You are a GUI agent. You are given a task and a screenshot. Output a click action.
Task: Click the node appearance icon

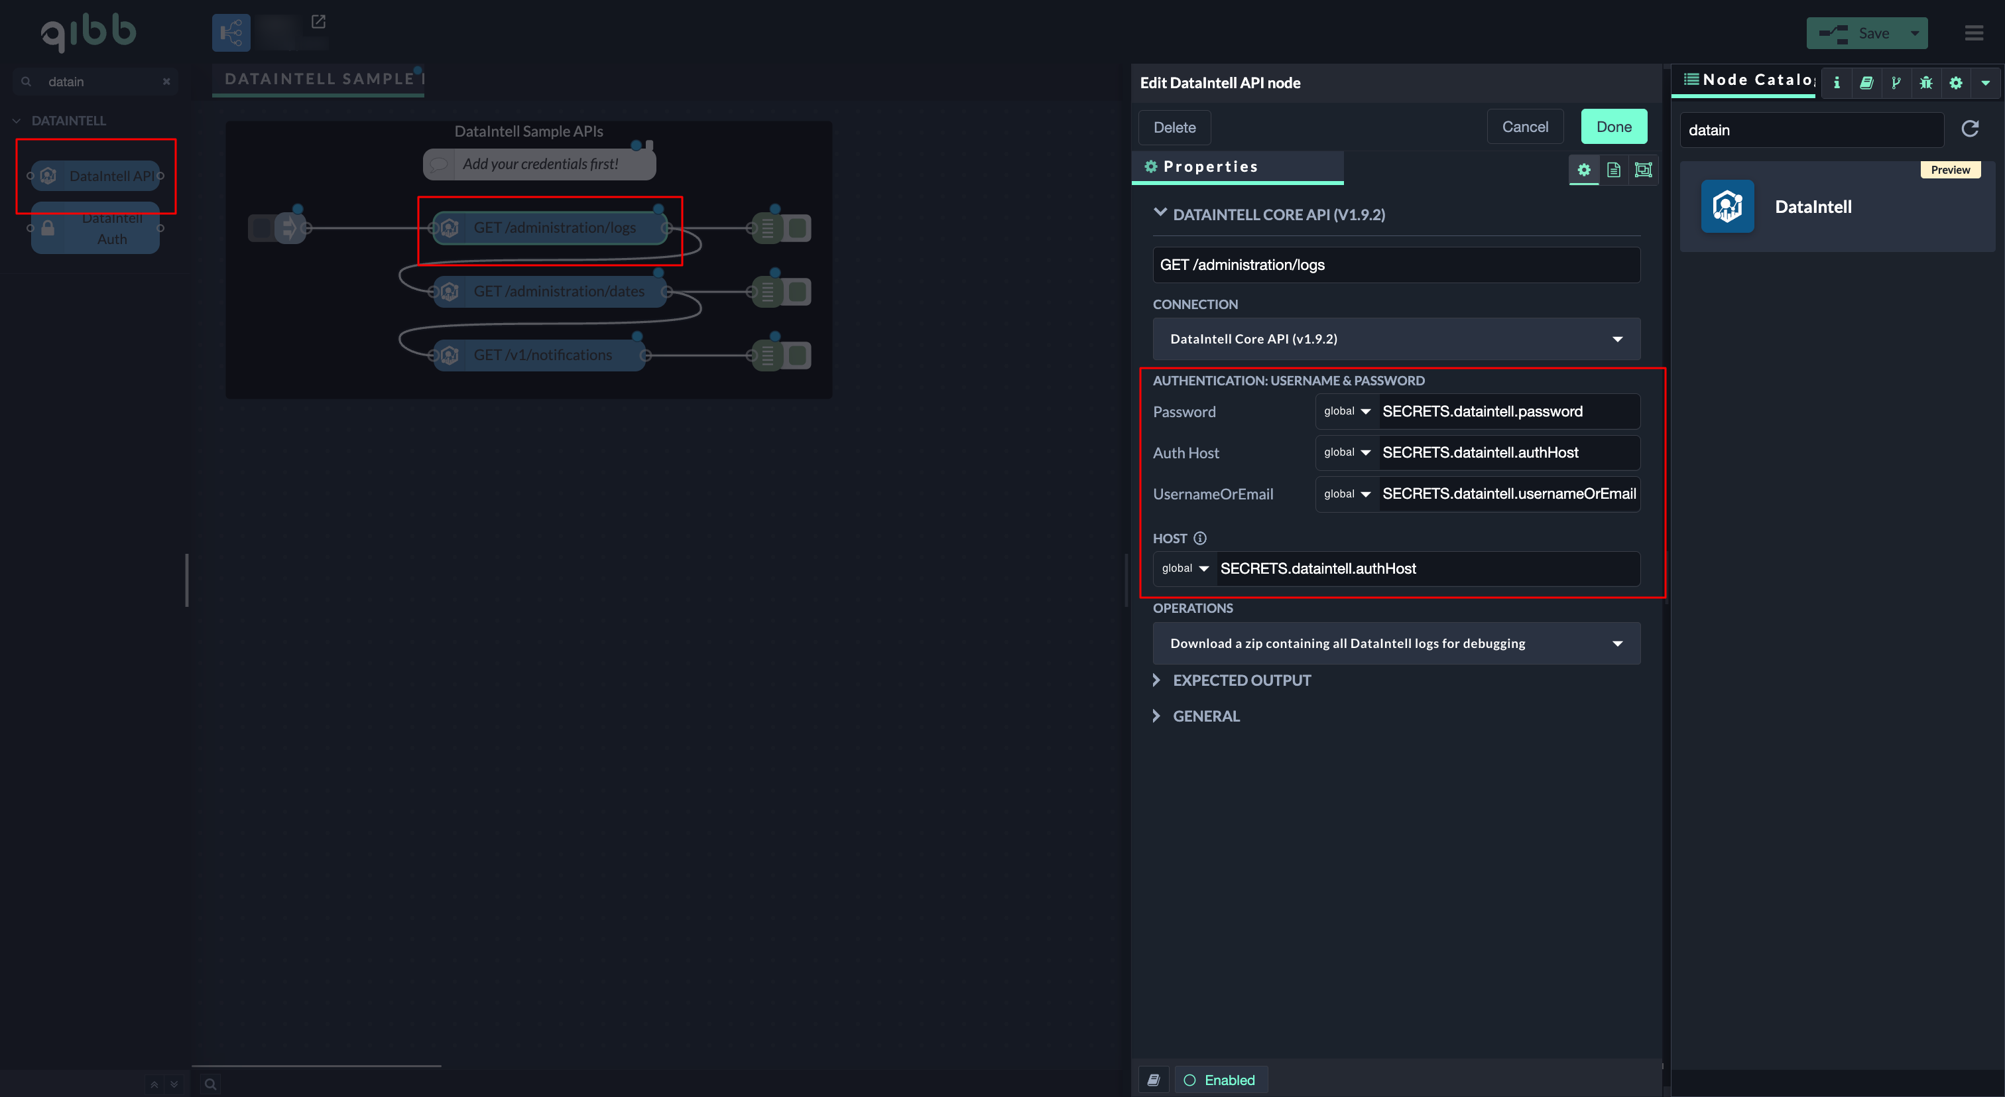coord(1643,170)
